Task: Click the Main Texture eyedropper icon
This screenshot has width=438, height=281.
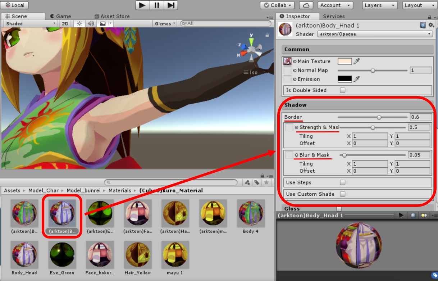Action: tap(356, 62)
